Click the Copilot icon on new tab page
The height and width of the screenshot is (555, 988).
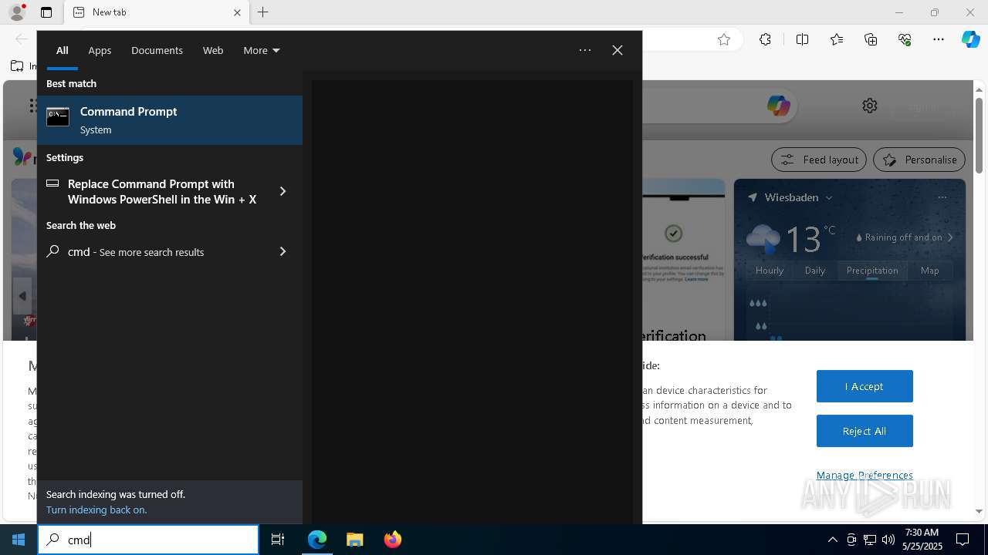[x=778, y=106]
